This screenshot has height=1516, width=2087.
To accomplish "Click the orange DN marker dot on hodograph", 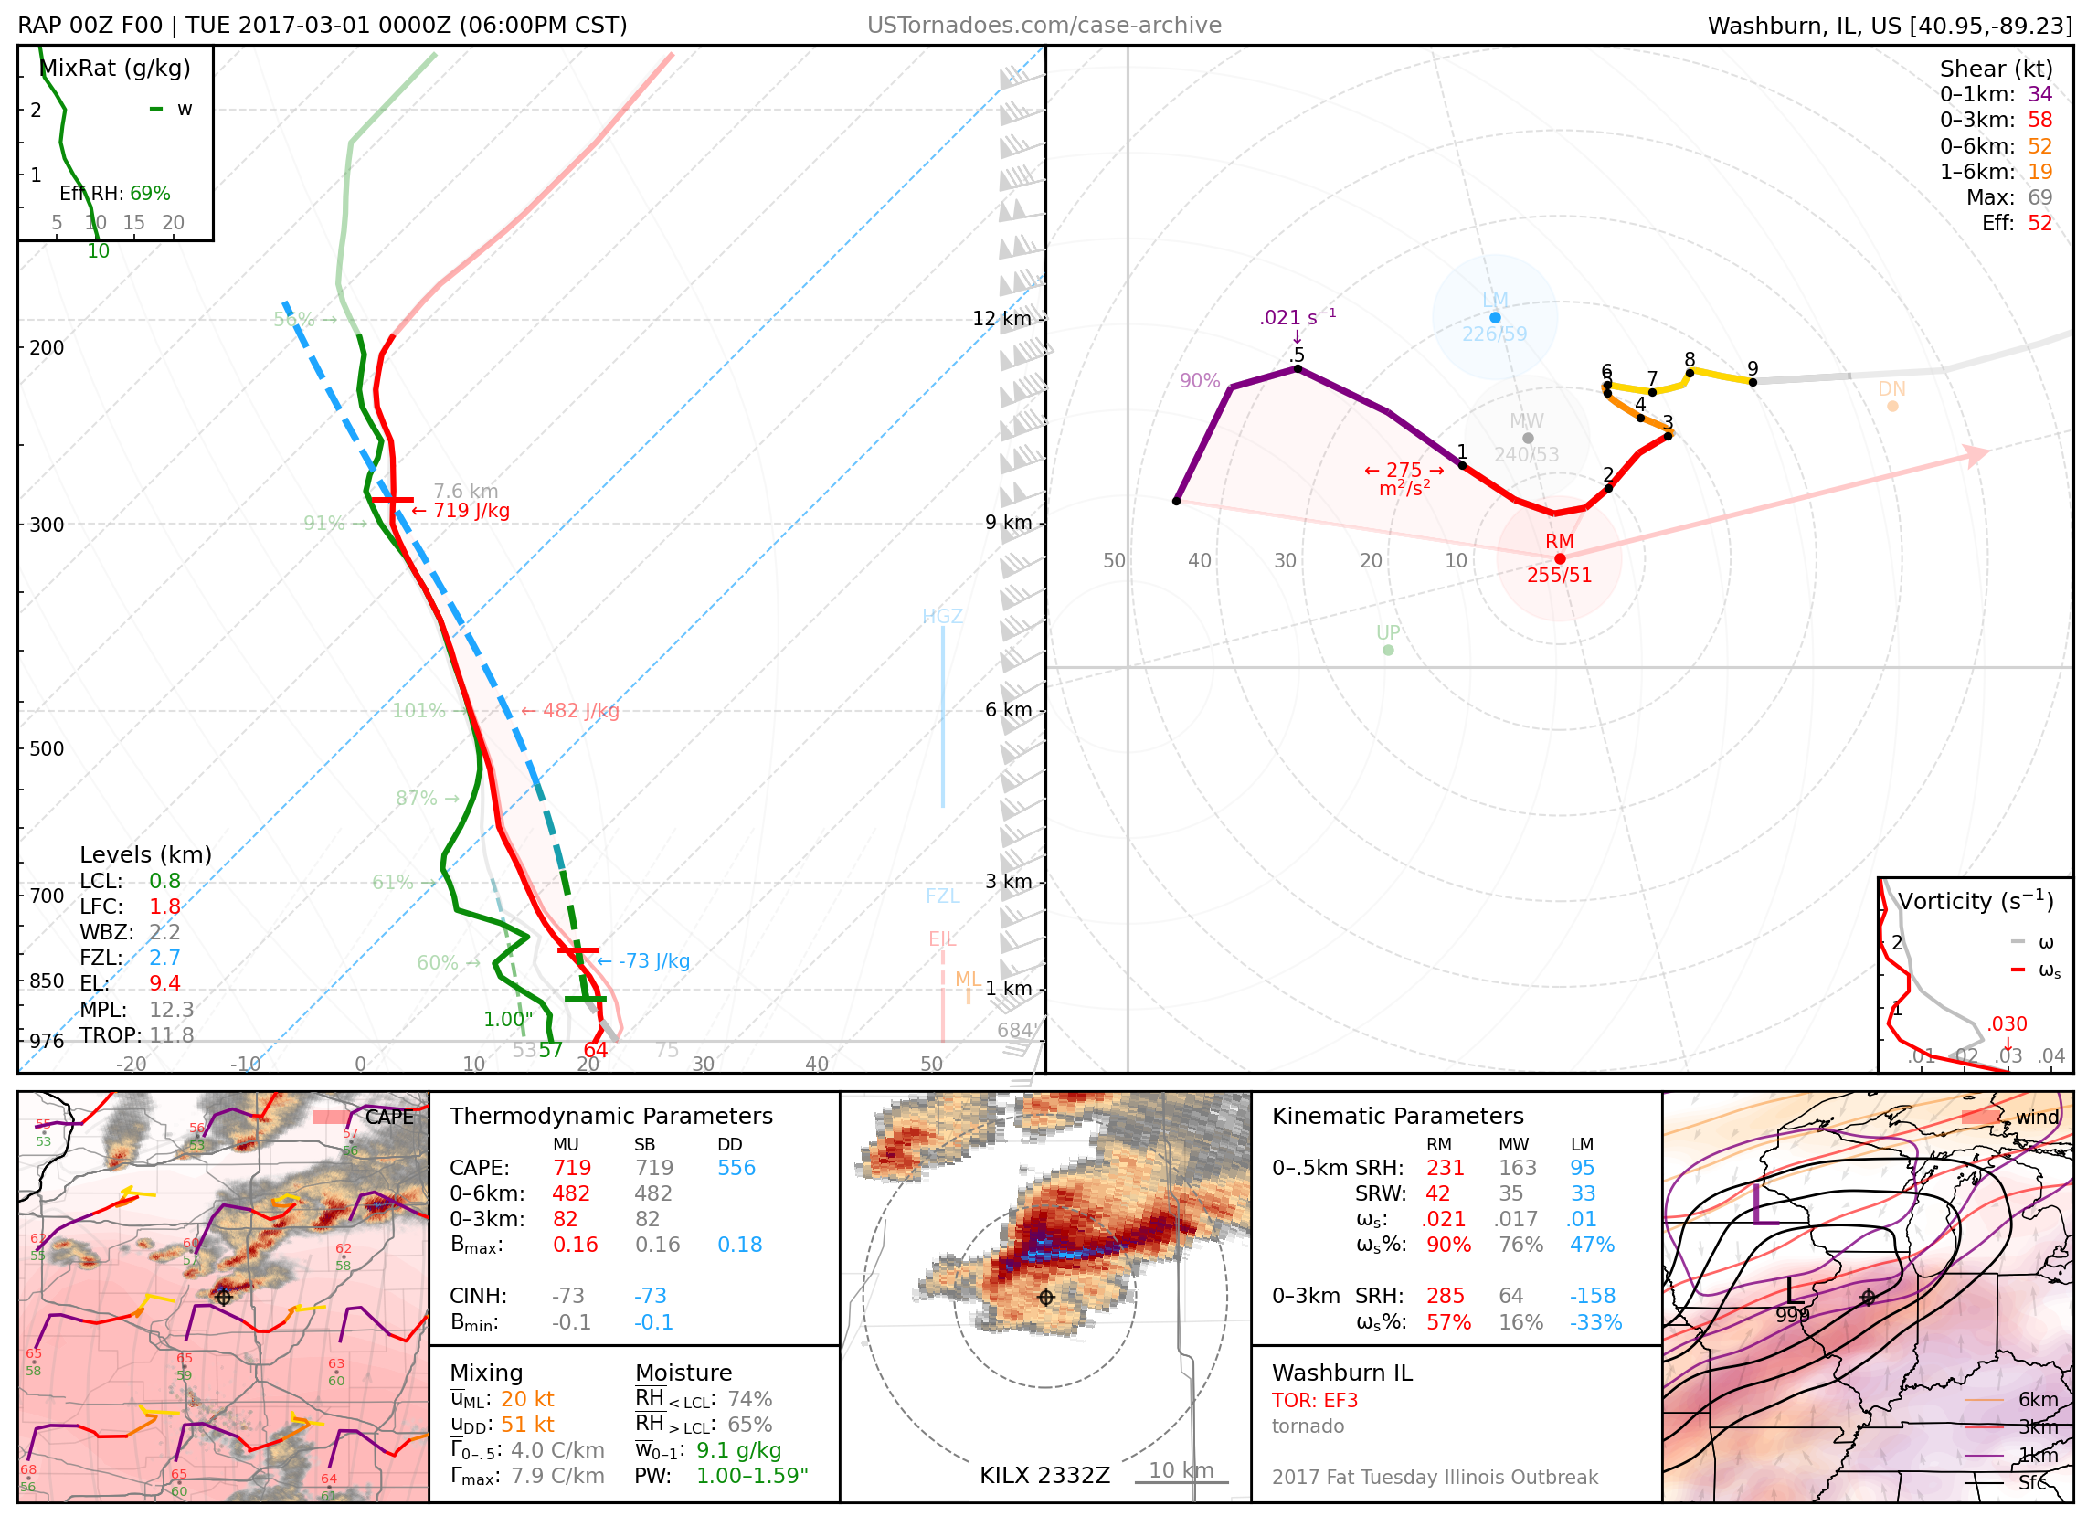I will coord(1893,406).
